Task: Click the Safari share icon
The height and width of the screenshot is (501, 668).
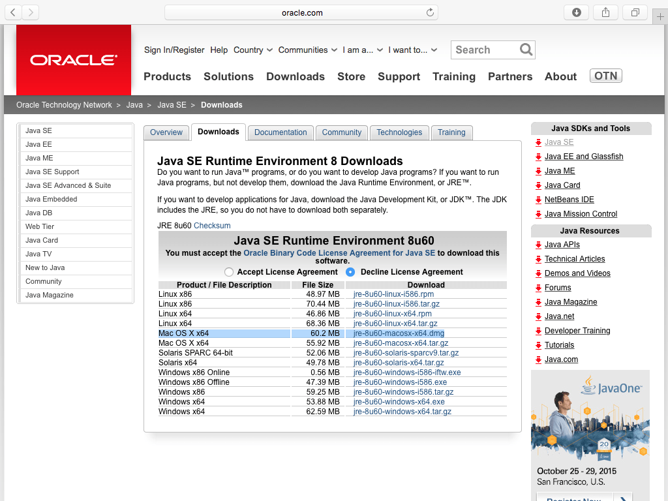Action: pos(605,12)
